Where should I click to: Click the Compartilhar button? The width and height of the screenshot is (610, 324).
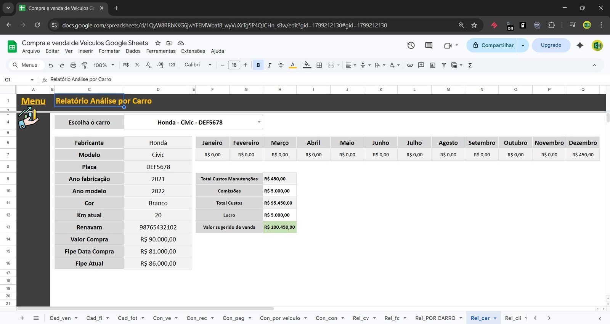[x=493, y=45]
